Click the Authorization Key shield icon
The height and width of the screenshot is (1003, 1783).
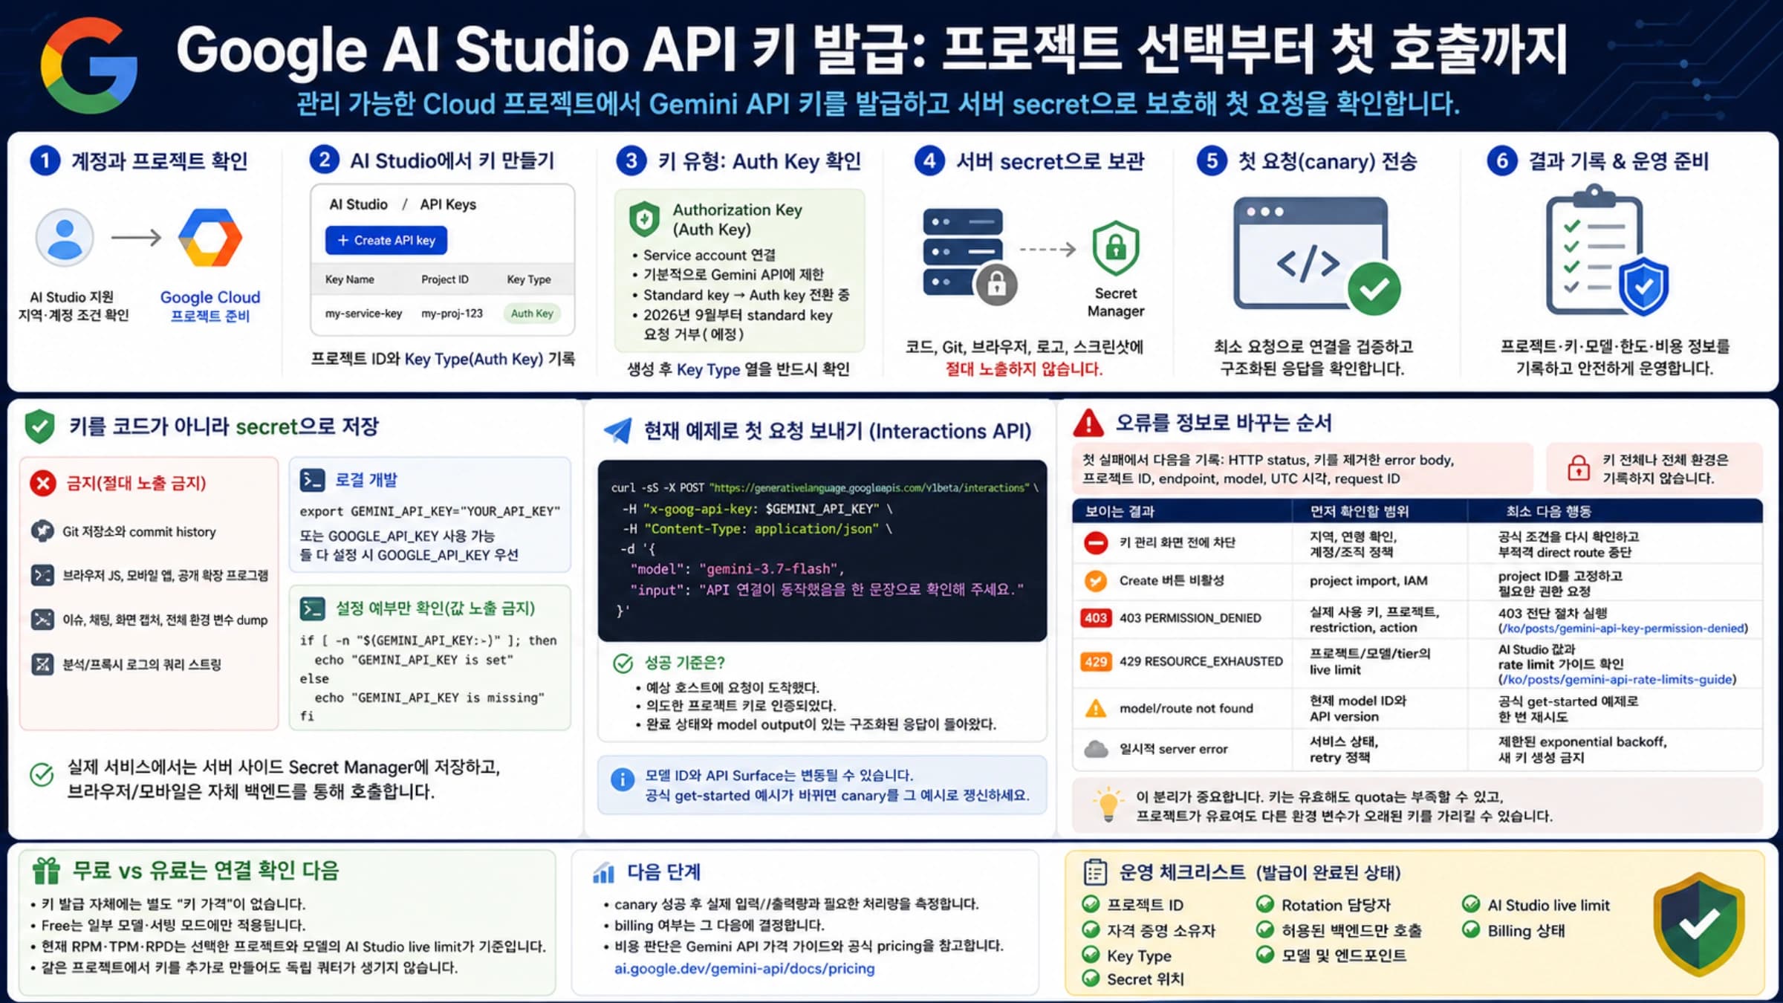point(644,219)
